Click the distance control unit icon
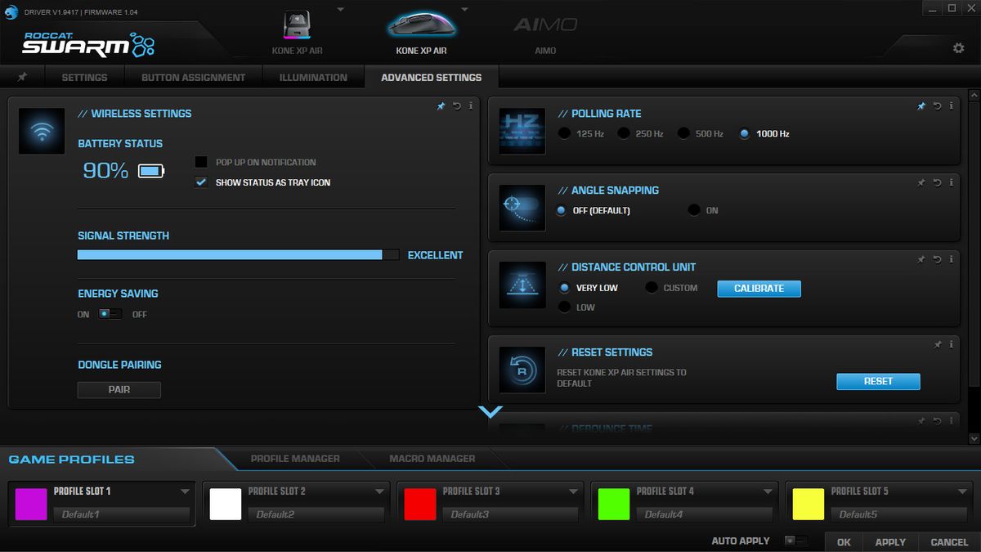Viewport: 981px width, 552px height. tap(522, 285)
